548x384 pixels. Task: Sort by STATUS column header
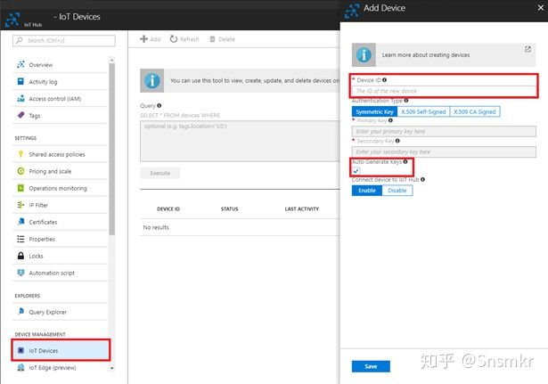point(229,209)
